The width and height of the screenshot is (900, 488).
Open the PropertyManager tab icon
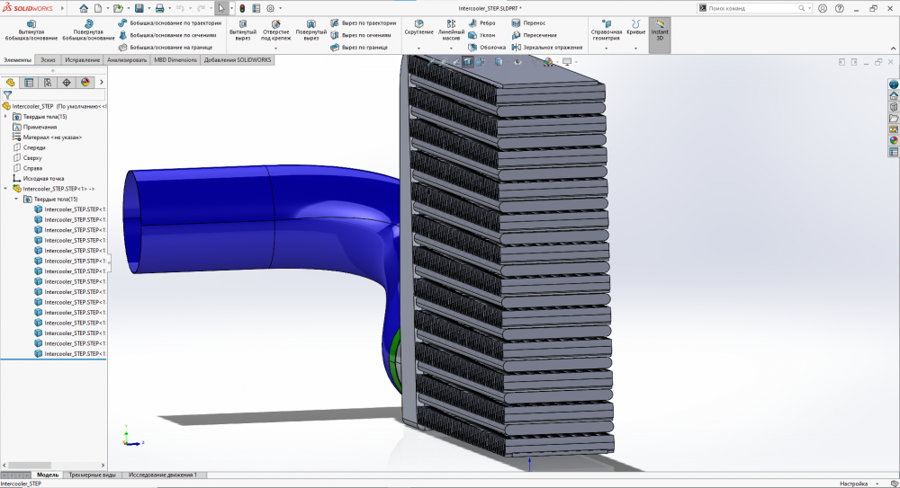click(29, 82)
